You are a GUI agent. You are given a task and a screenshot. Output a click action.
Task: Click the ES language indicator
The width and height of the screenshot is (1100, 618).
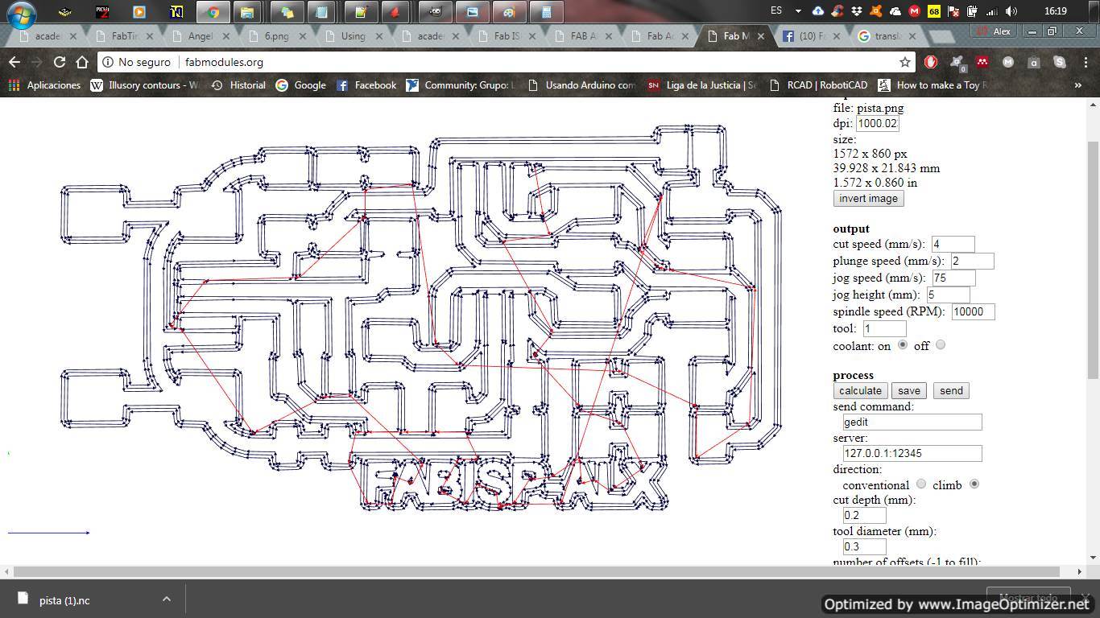point(775,11)
